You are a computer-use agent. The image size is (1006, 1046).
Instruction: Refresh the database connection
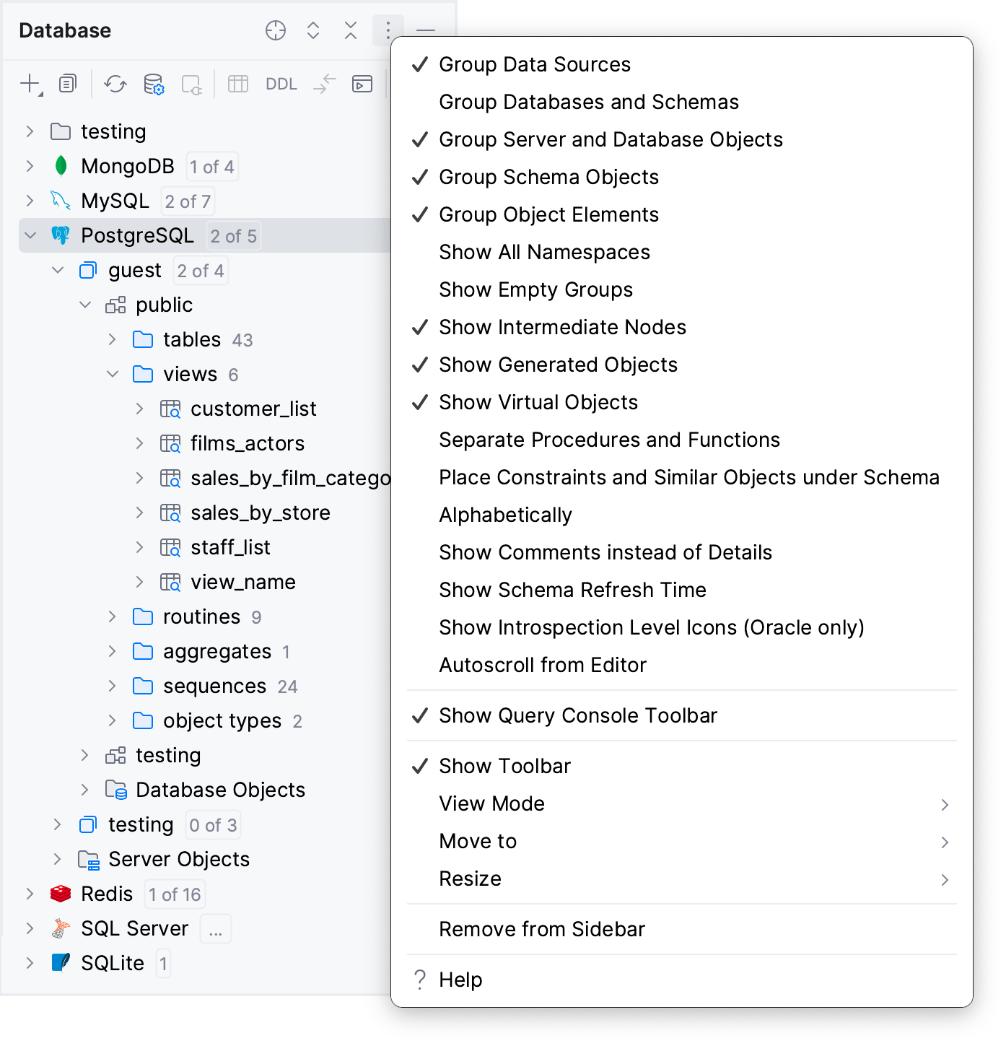point(116,84)
